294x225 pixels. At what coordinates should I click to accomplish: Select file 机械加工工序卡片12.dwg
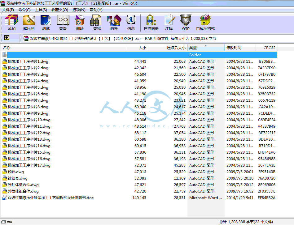tap(29, 133)
